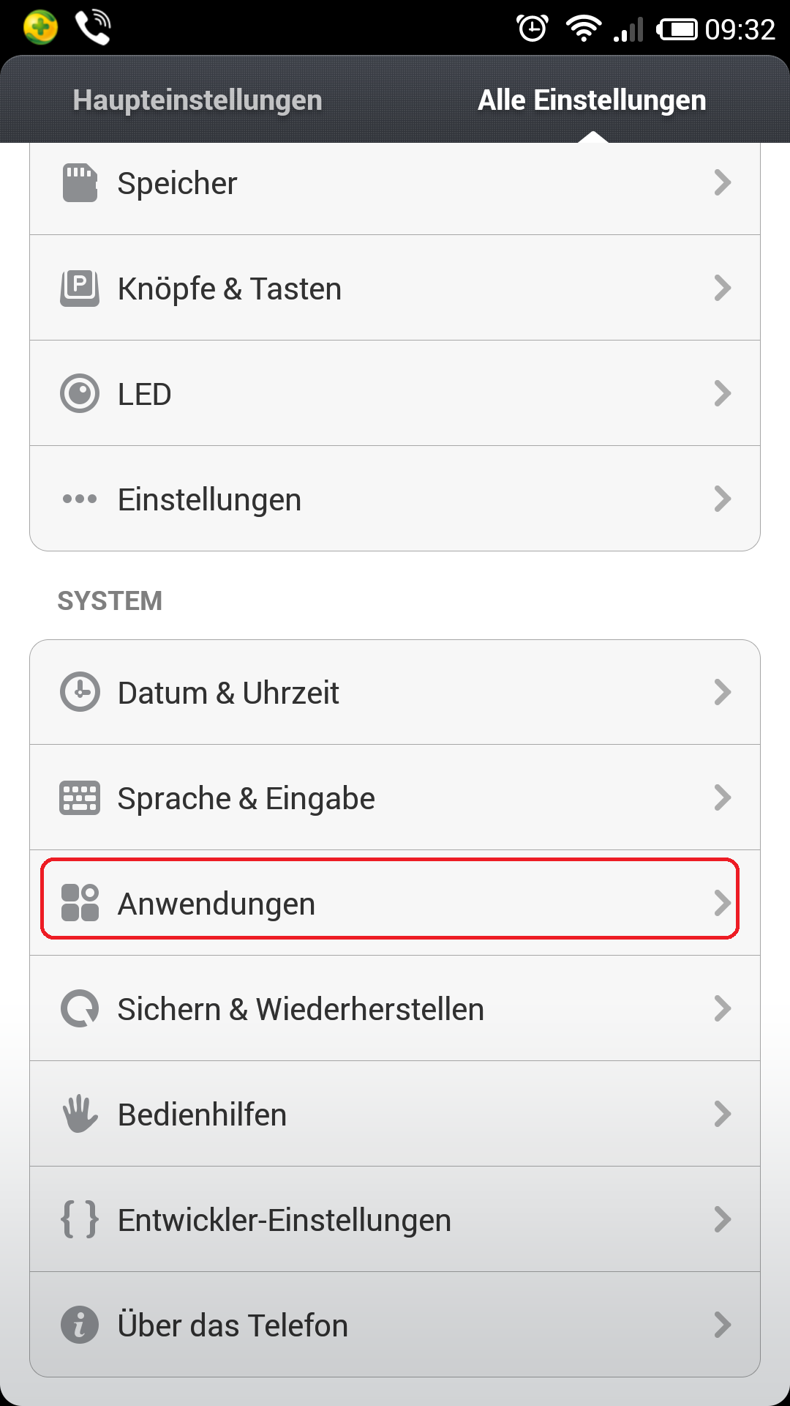Tap the Knöpfe & Tasten key icon

click(80, 288)
